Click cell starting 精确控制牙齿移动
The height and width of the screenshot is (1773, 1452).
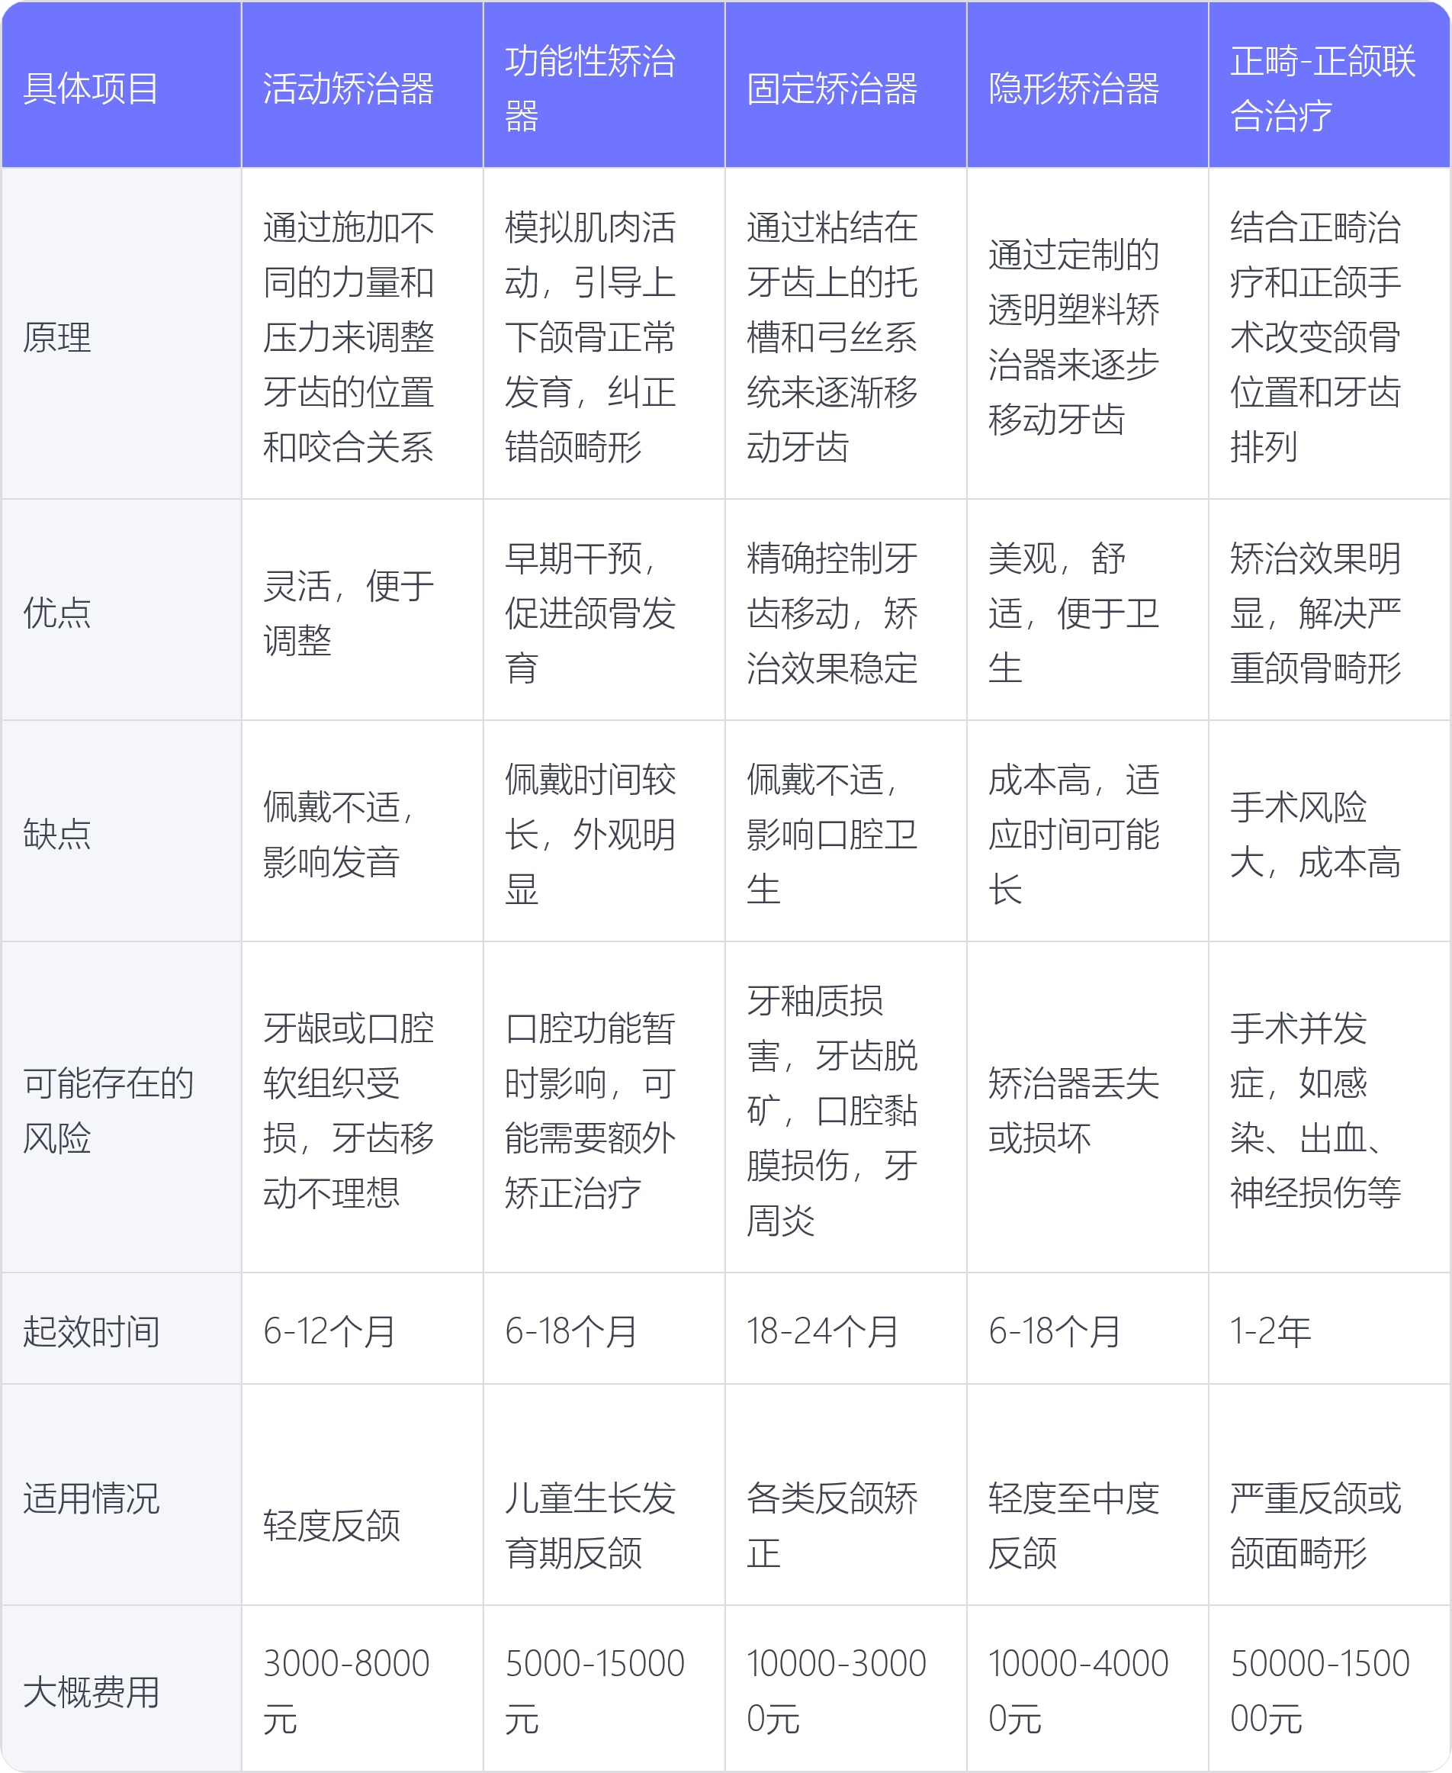click(x=846, y=610)
